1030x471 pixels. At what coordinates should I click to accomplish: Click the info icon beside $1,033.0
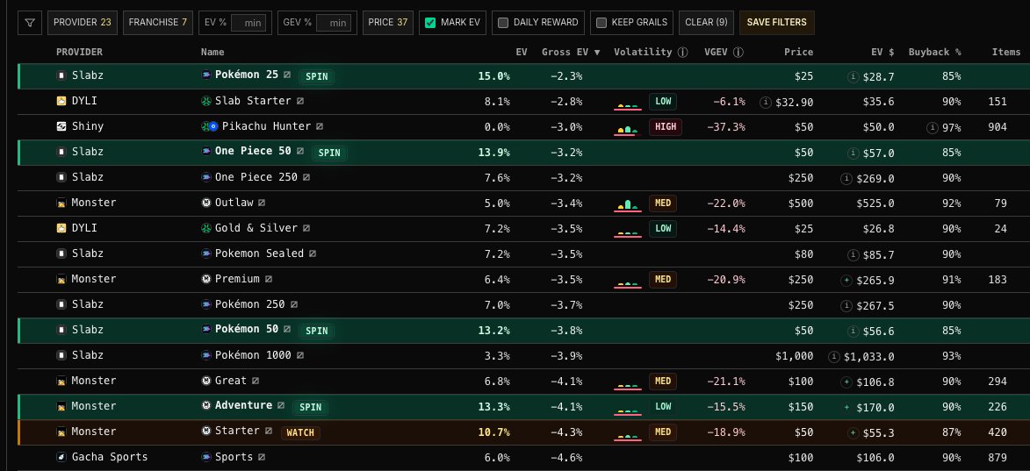[834, 356]
